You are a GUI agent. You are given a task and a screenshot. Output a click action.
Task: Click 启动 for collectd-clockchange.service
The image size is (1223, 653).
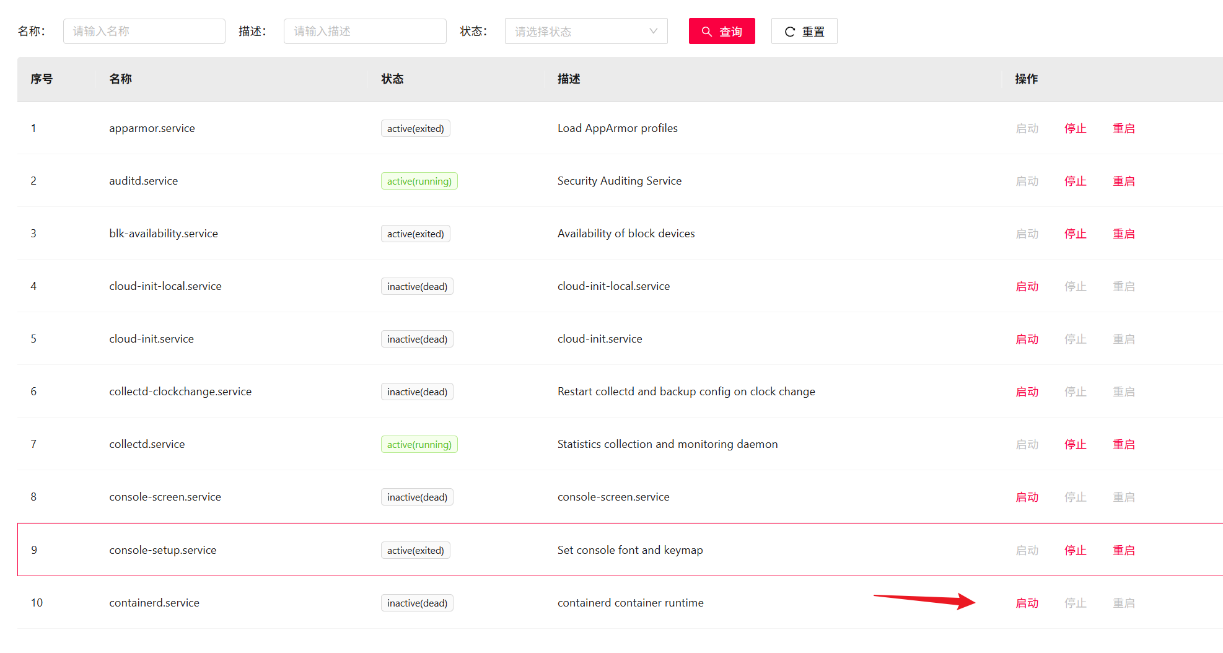coord(1027,392)
